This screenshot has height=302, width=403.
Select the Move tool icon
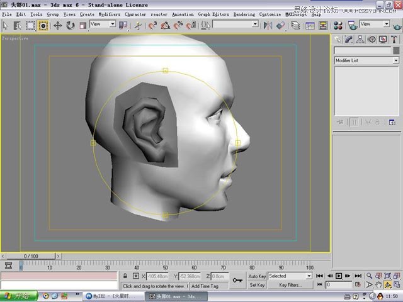point(57,26)
